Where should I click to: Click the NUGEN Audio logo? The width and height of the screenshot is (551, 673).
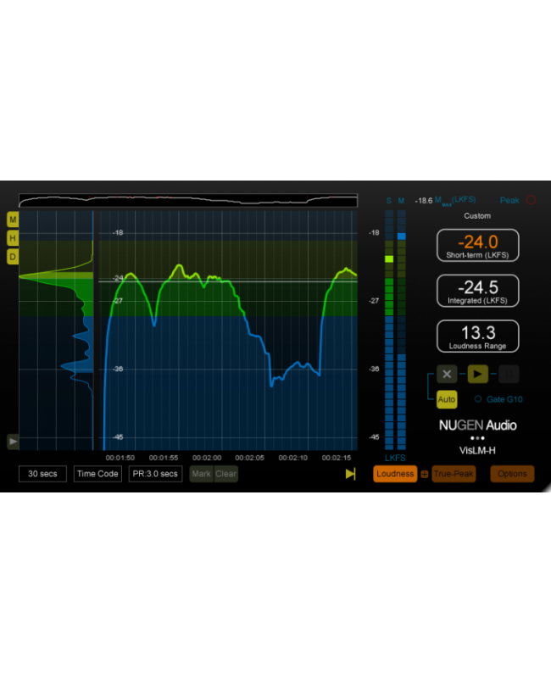coord(477,425)
